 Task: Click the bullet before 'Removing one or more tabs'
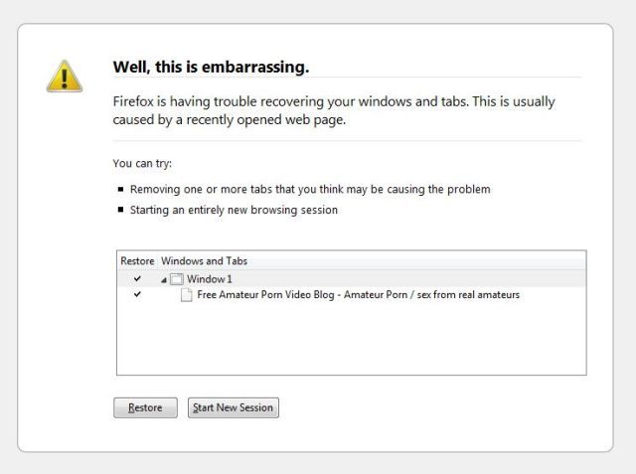121,189
